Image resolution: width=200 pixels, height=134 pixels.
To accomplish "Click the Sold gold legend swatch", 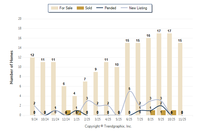I will click(x=80, y=8).
